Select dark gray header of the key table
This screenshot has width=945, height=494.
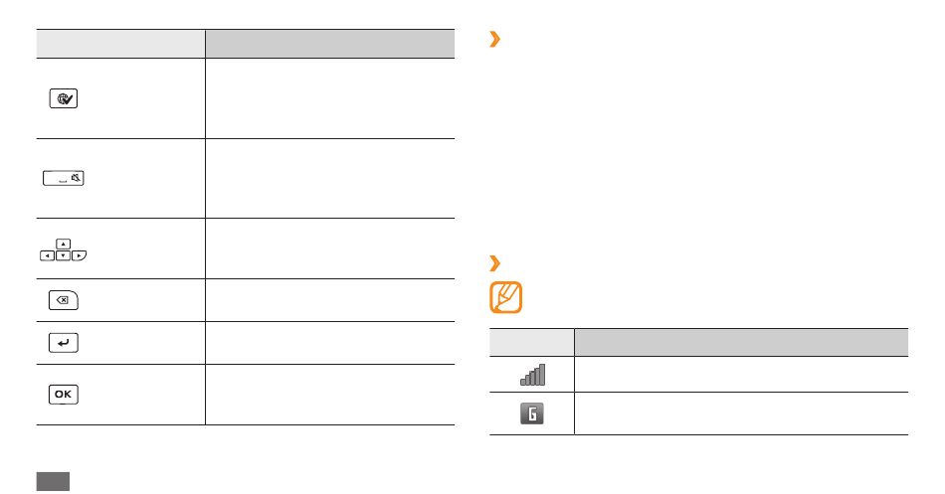point(329,44)
